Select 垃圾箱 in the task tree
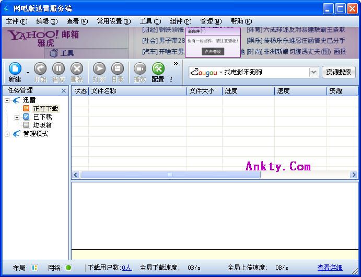 tap(42, 125)
